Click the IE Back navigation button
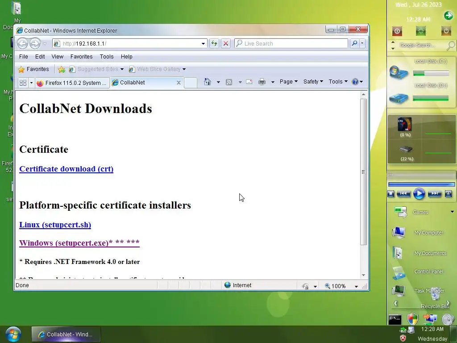Viewport: 457px width, 343px height. (22, 43)
